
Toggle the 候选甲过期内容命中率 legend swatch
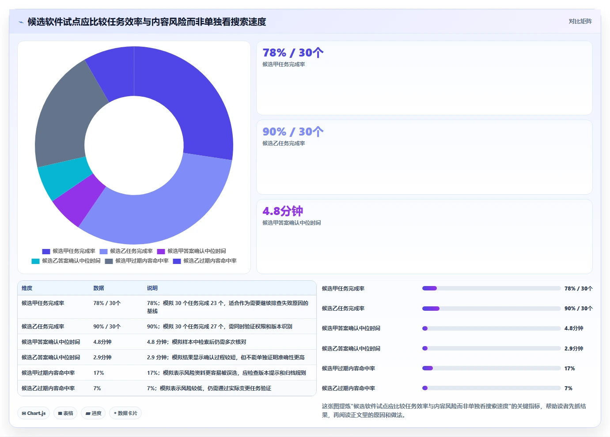pos(109,261)
